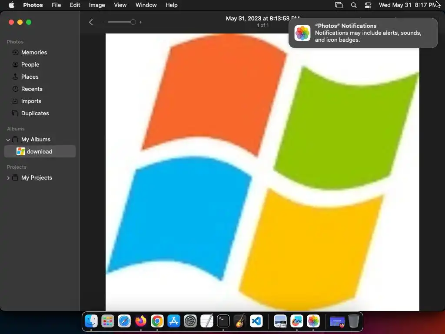This screenshot has height=334, width=445.
Task: Click the download album thumbnail icon
Action: click(21, 151)
